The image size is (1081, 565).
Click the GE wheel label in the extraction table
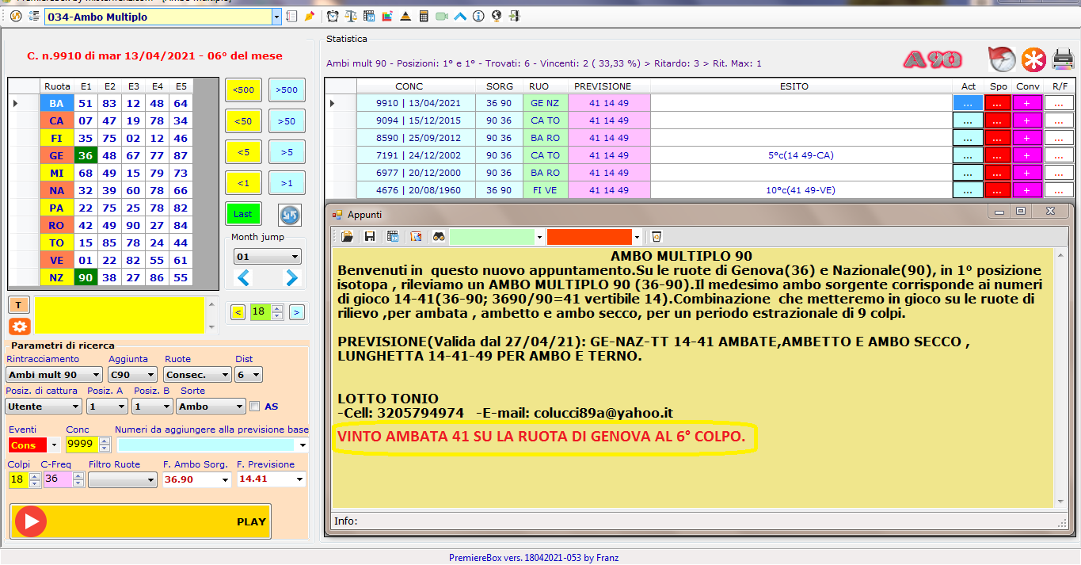57,155
